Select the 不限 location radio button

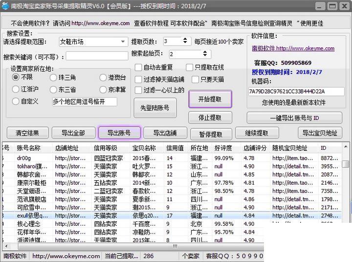tap(16, 77)
